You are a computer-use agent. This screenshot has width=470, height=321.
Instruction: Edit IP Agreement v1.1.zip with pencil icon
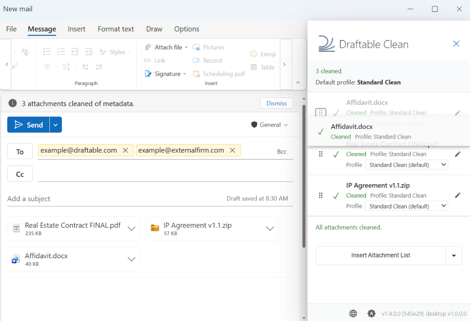pos(457,196)
